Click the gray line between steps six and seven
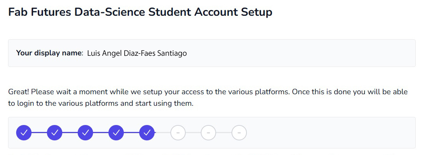This screenshot has height=155, width=423. [193, 133]
